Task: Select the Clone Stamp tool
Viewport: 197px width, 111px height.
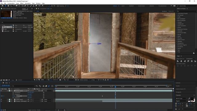Action: point(34,6)
